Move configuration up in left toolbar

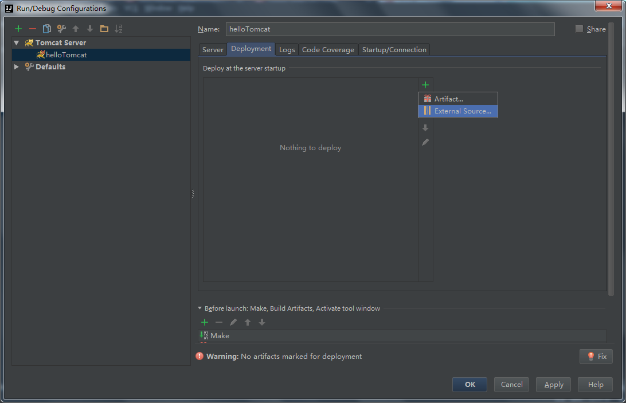click(76, 29)
